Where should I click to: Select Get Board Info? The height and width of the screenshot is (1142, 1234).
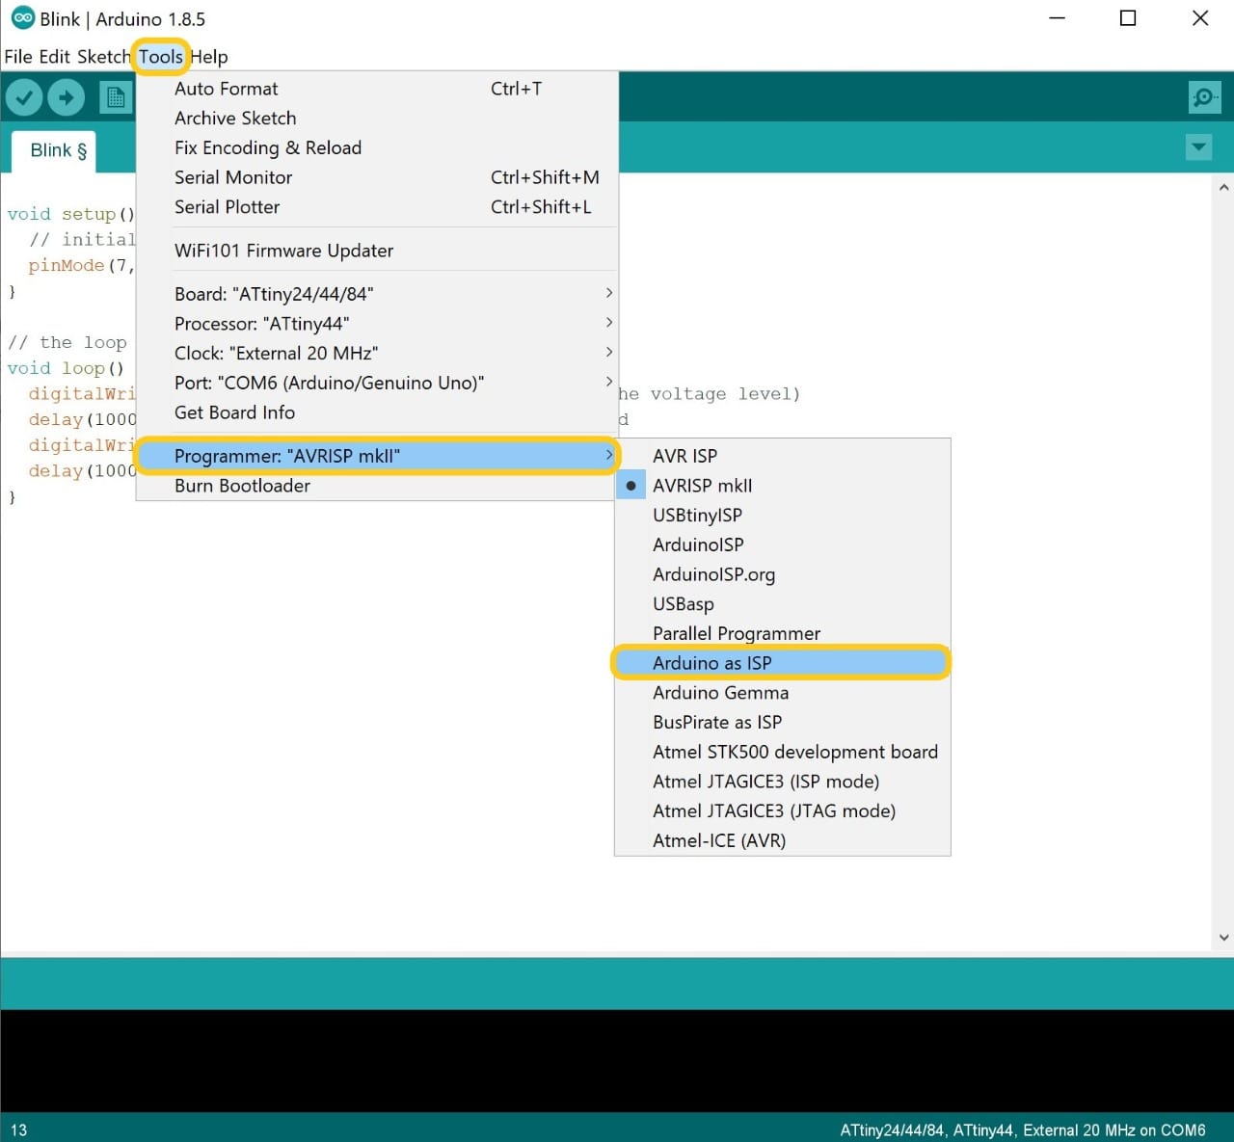click(x=376, y=412)
